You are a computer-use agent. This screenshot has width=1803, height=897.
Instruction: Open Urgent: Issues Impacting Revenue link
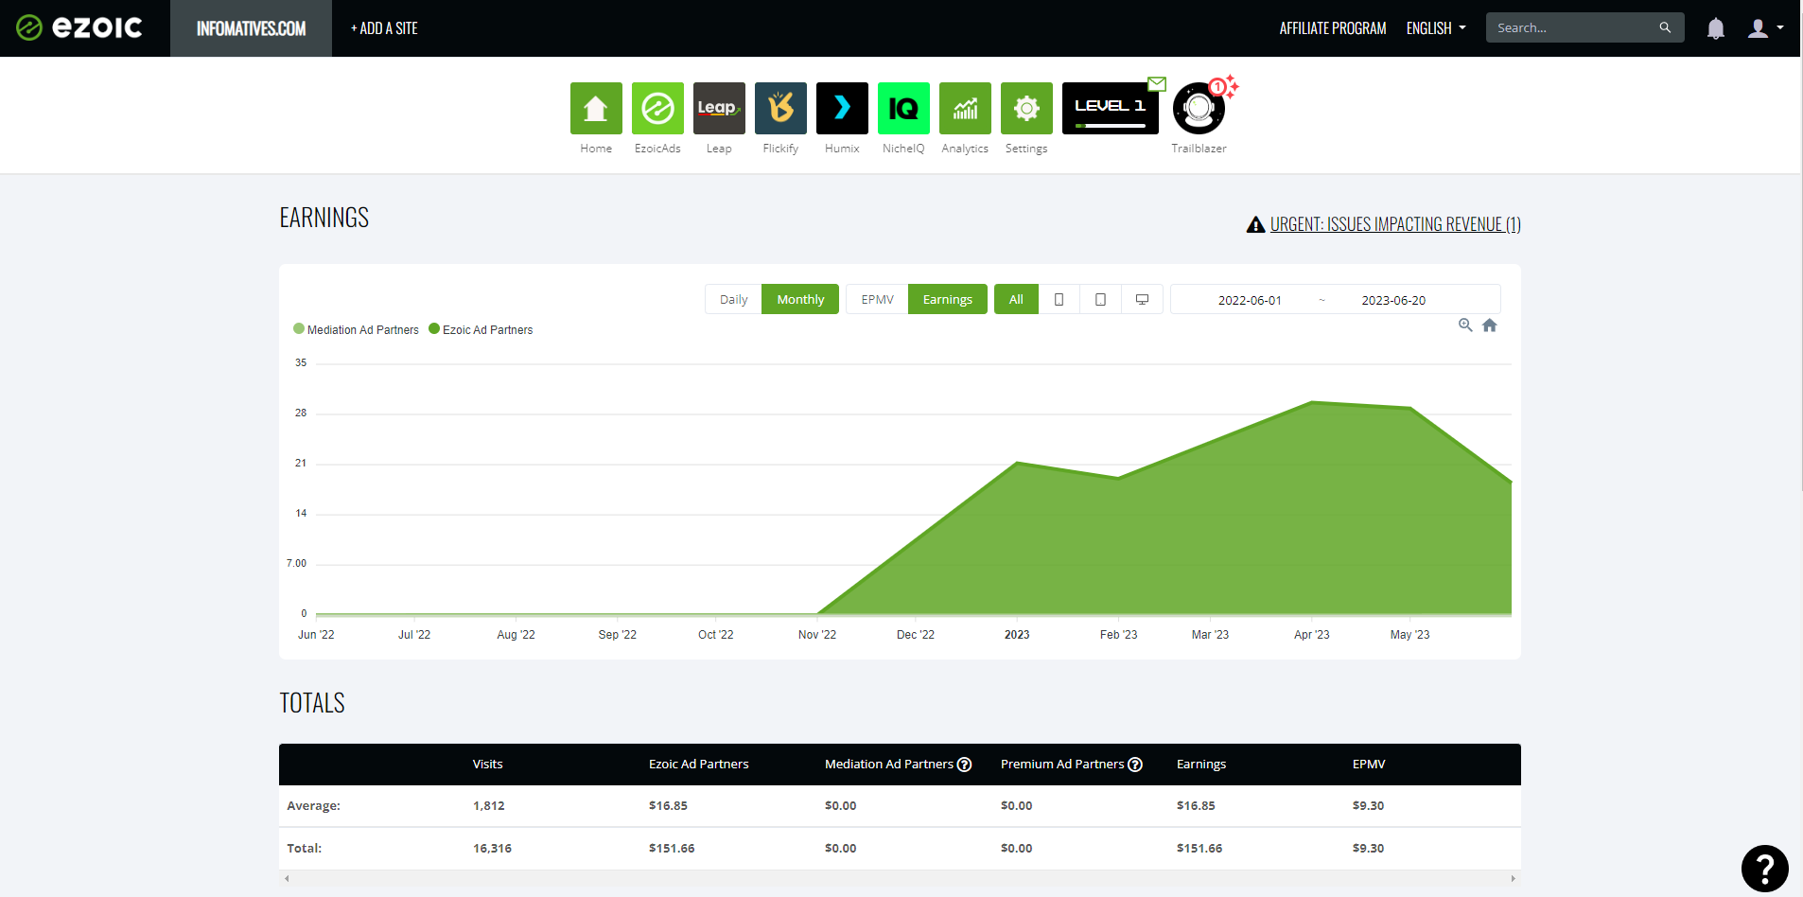[1395, 224]
